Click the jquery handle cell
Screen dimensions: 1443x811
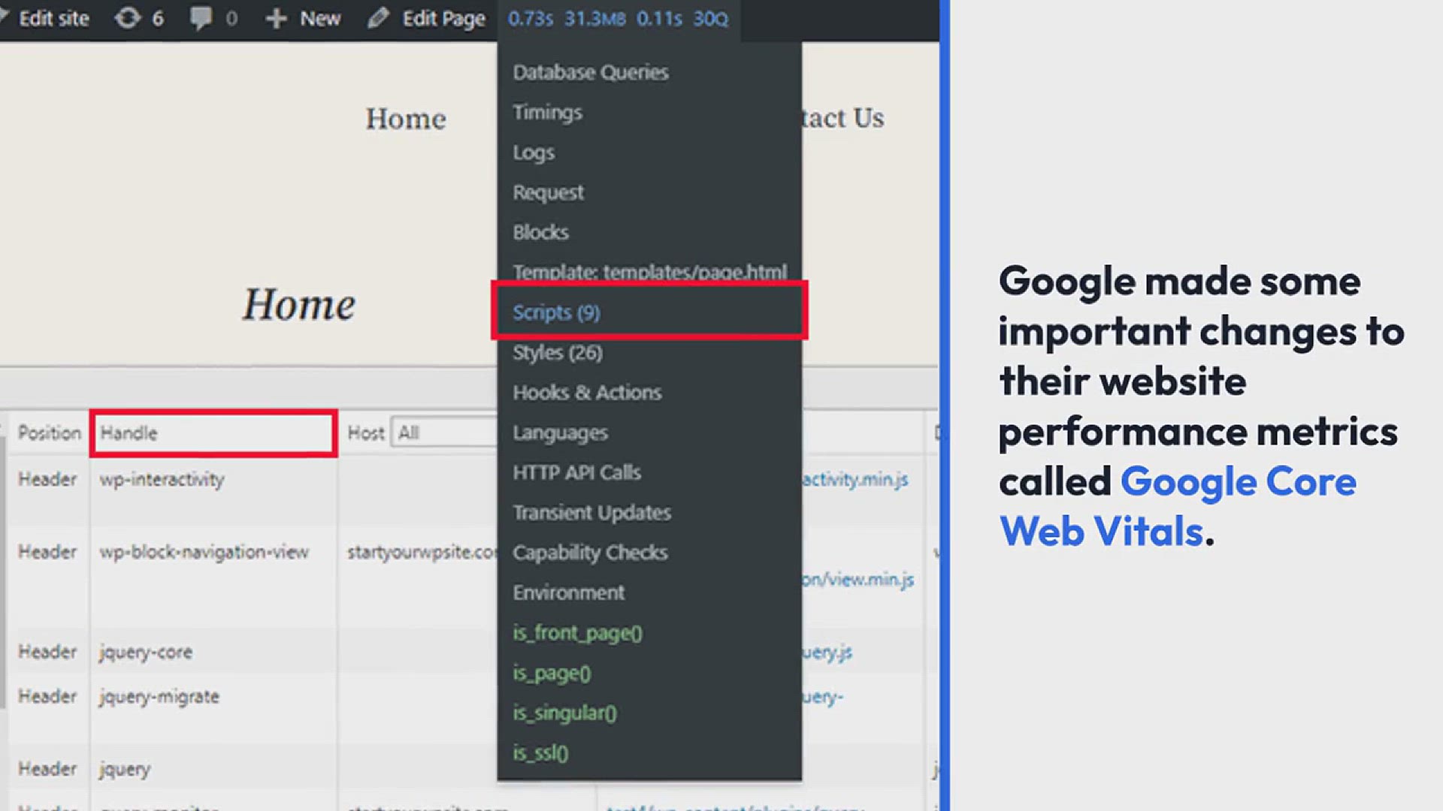(125, 769)
